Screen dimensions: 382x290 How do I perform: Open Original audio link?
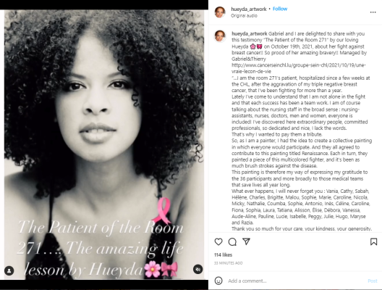(244, 16)
